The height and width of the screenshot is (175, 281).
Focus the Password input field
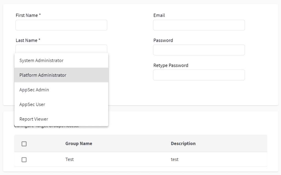[x=199, y=50]
